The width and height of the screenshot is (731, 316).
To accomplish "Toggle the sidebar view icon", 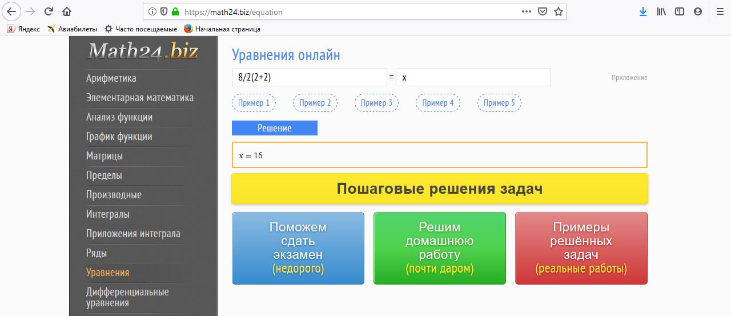I will tap(680, 11).
